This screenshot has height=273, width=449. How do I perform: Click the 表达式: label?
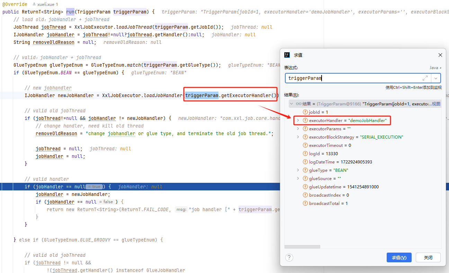pyautogui.click(x=291, y=68)
